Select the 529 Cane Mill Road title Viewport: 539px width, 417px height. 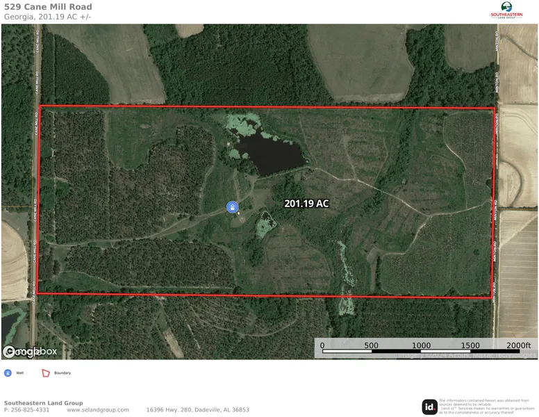[48, 7]
